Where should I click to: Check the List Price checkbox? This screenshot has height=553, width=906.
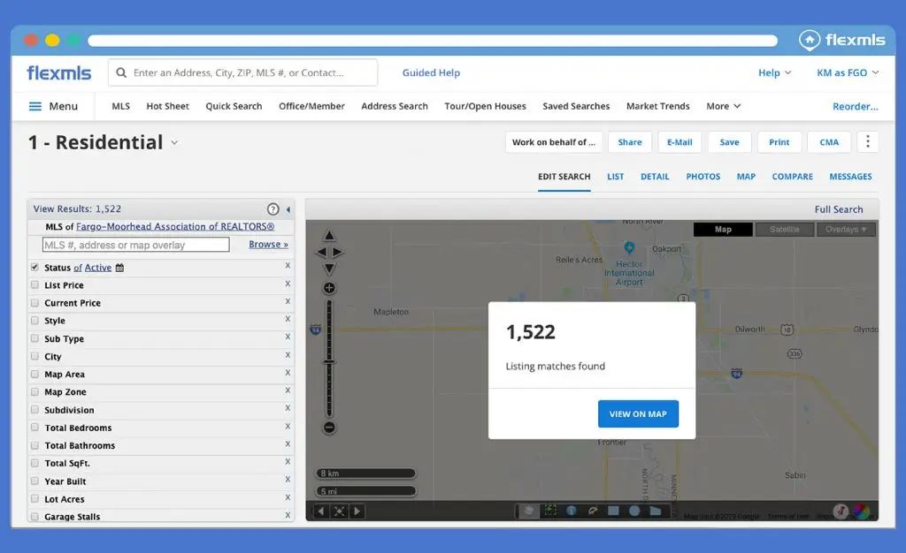35,285
